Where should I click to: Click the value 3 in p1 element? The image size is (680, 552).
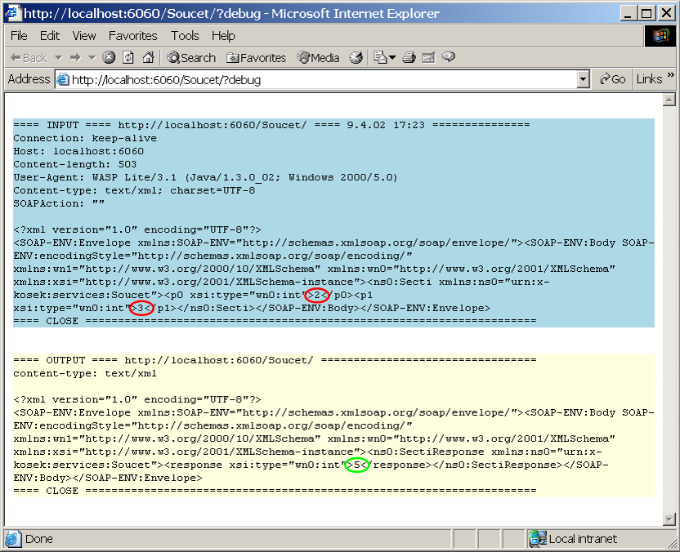point(140,308)
